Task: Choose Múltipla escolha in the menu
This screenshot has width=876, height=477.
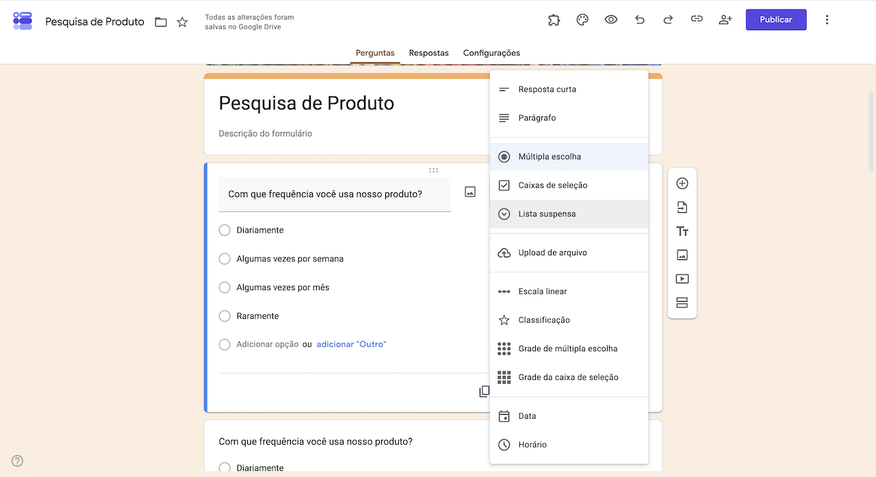Action: (x=569, y=157)
